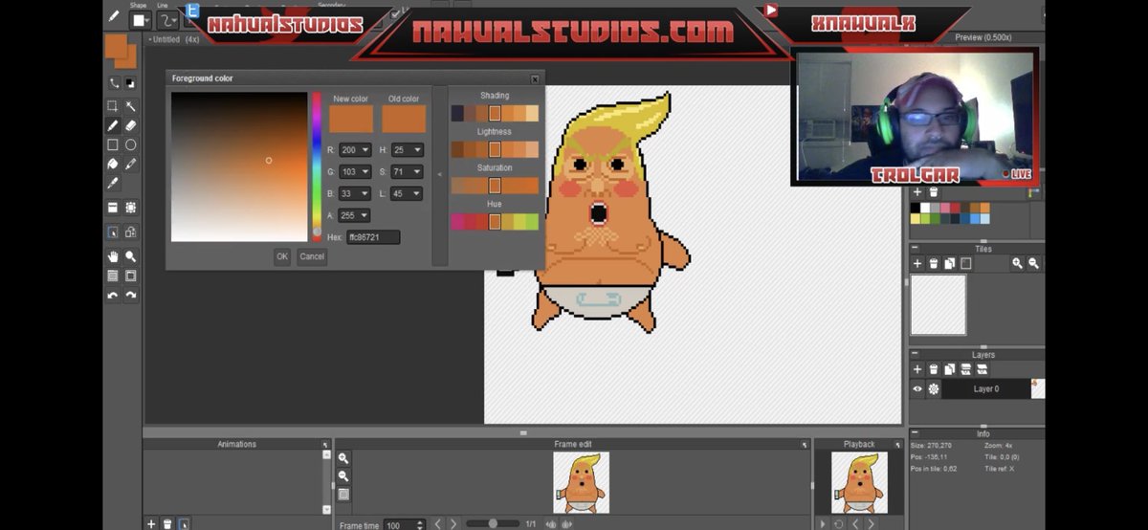Add a new layer in Layers panel

coord(916,369)
